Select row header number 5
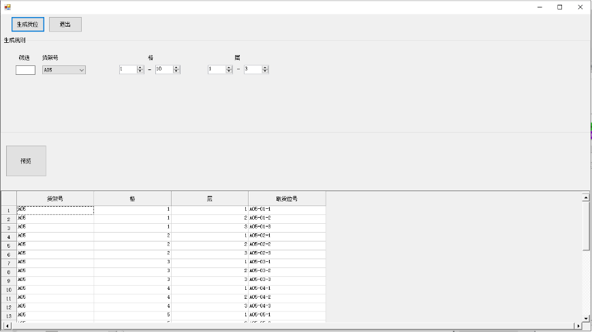Screen dimensions: 592x332 8,246
